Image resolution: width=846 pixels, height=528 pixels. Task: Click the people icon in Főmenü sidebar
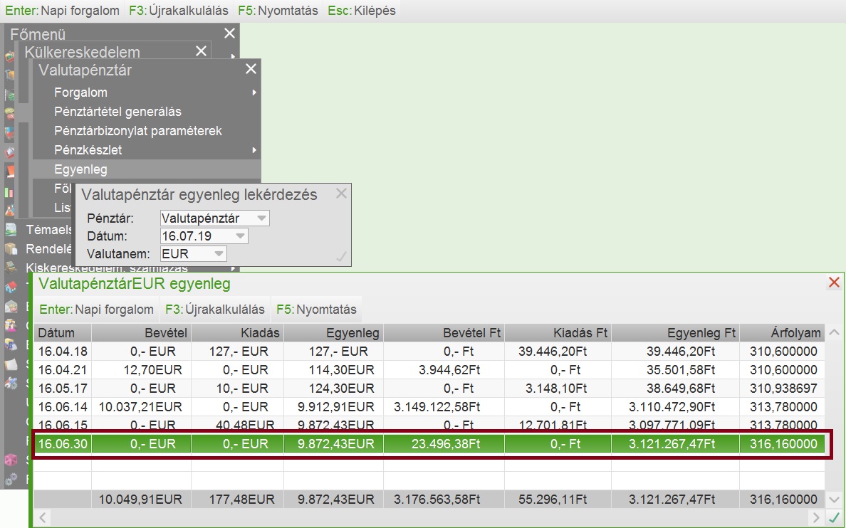pyautogui.click(x=11, y=325)
